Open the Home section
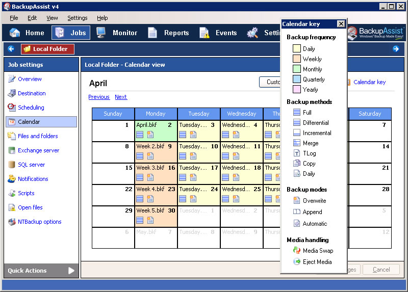 coord(27,33)
